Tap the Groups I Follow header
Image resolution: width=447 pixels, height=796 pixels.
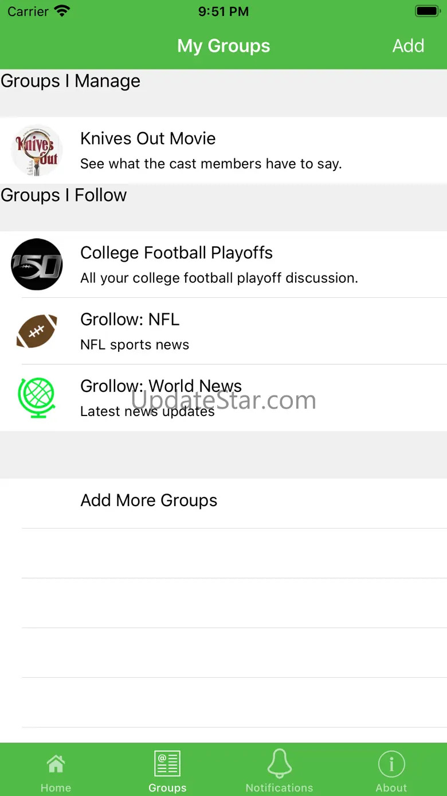pyautogui.click(x=64, y=195)
